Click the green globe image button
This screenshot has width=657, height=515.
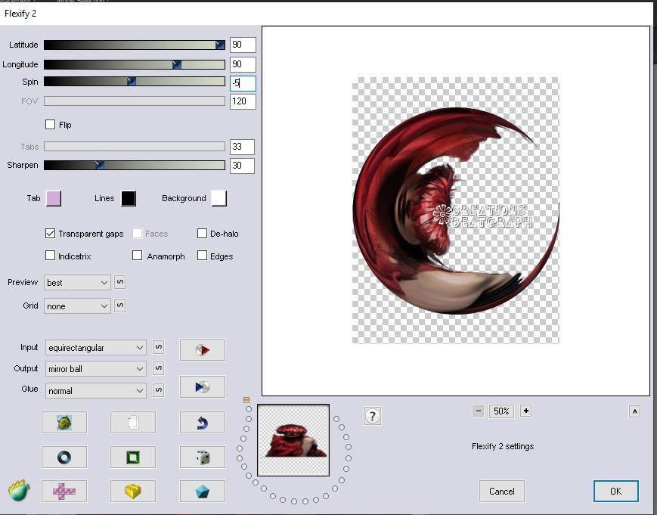pos(64,422)
